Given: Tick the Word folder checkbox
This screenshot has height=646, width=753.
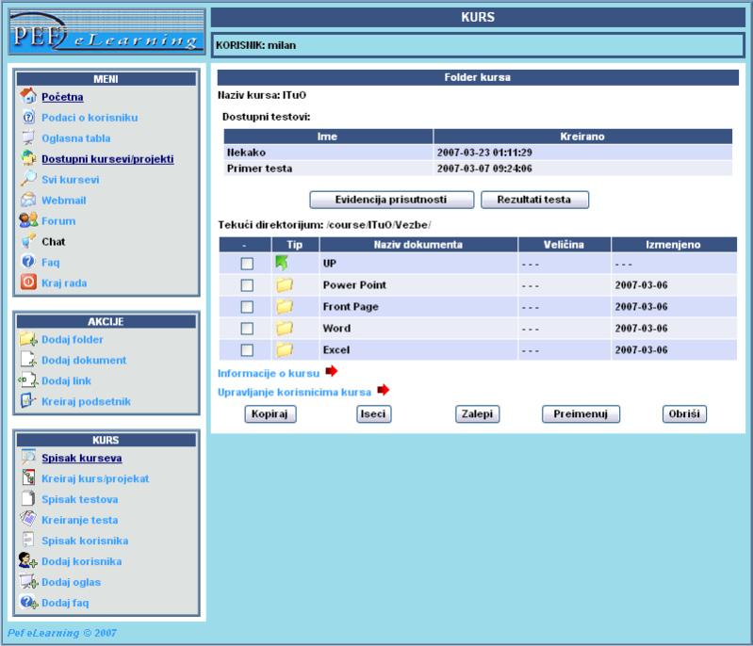Looking at the screenshot, I should point(247,329).
